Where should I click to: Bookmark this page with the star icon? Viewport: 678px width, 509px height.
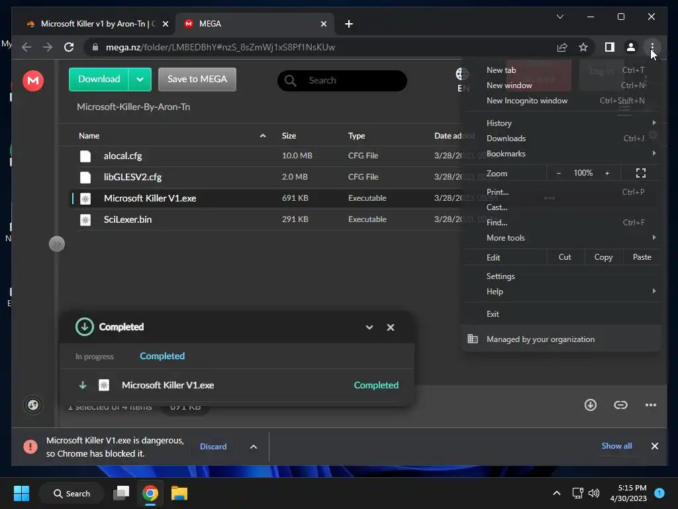[583, 47]
